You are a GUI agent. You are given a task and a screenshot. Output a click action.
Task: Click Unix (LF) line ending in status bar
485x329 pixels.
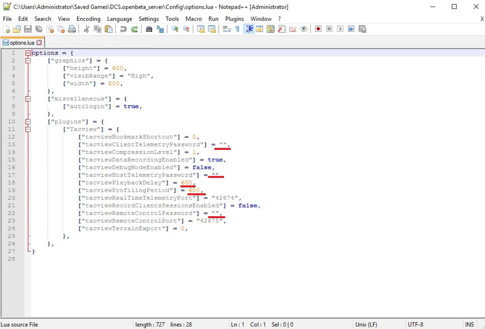(366, 324)
